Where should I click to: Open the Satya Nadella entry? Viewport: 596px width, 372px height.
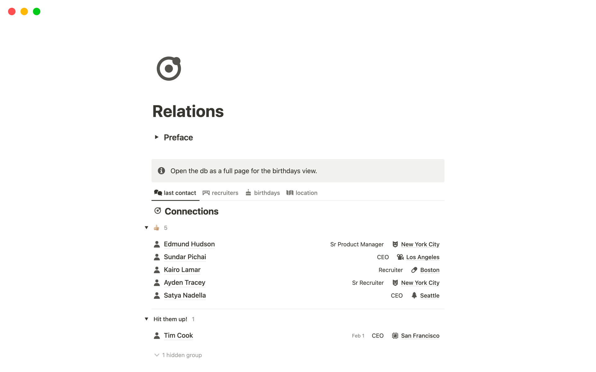click(185, 295)
